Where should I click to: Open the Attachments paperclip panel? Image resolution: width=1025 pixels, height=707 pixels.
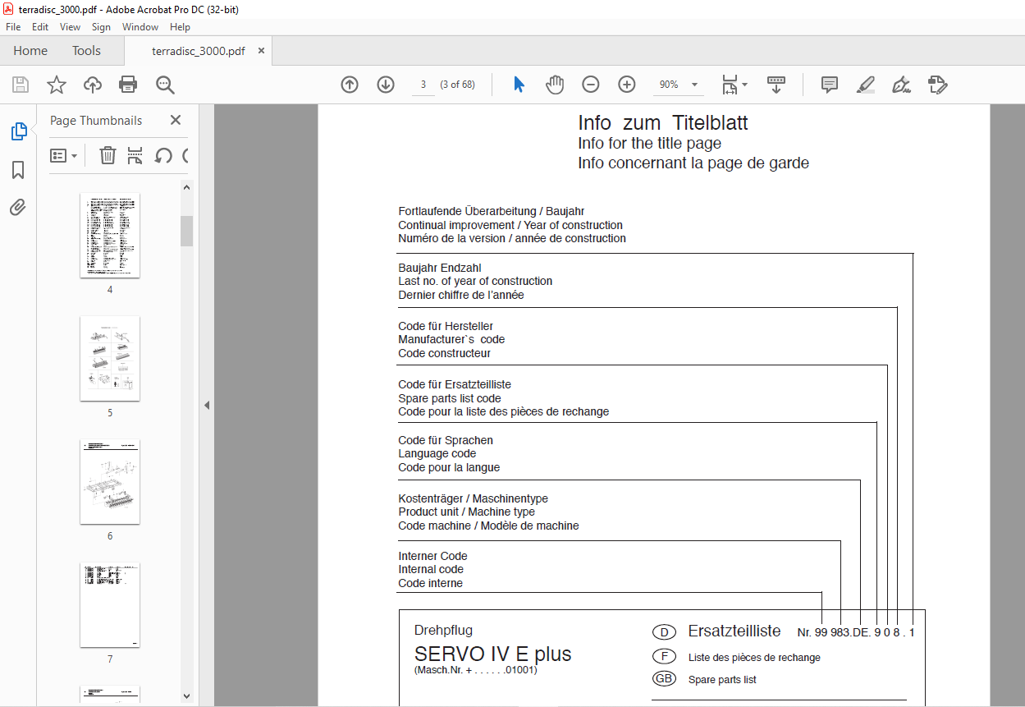tap(18, 208)
